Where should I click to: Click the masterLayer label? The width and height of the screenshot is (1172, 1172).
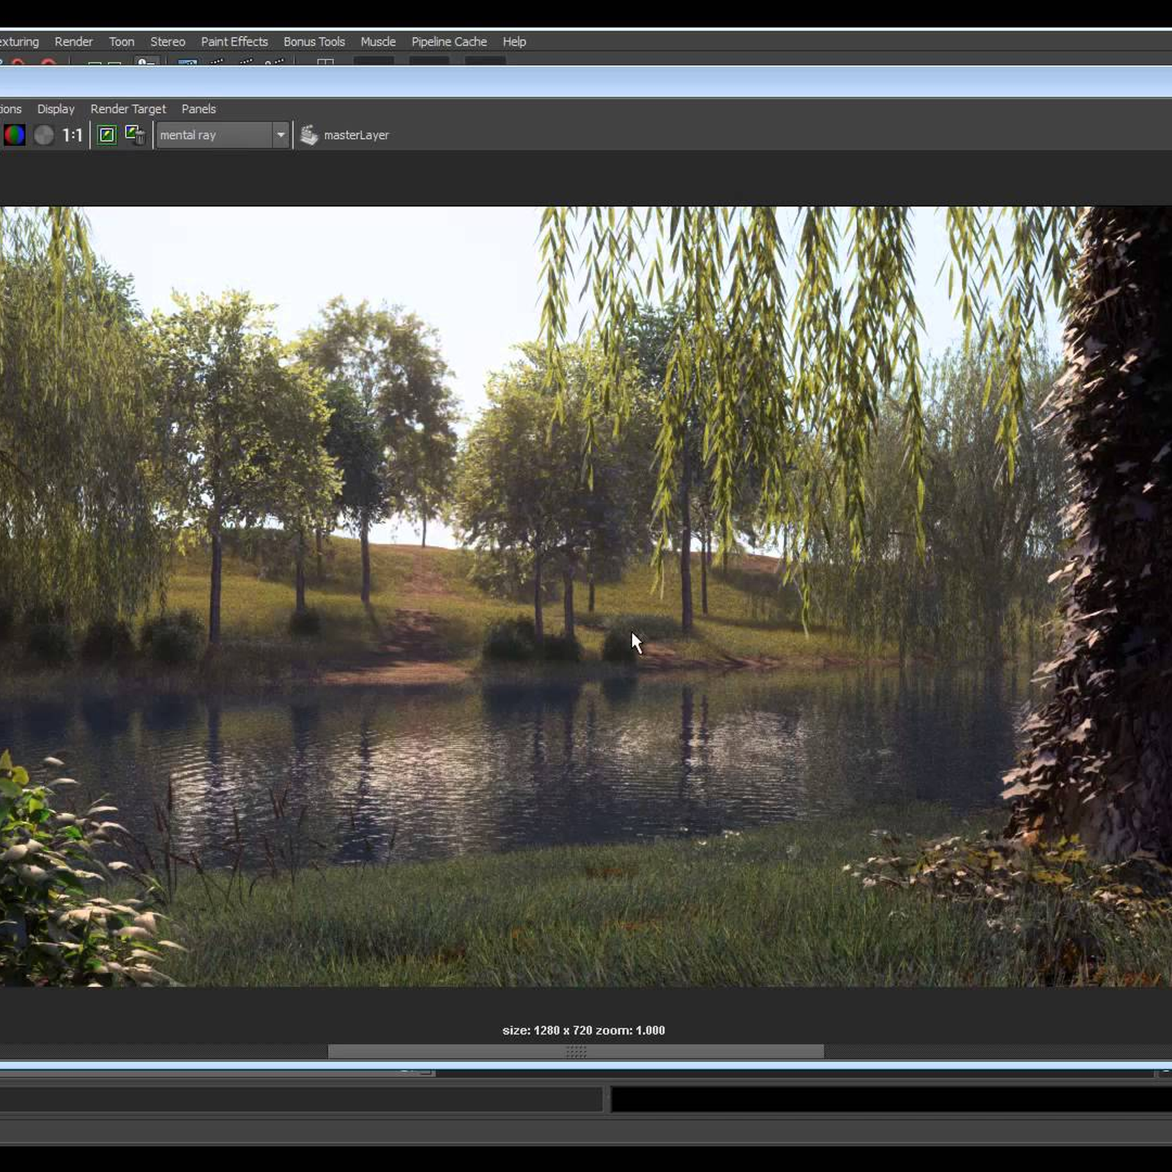click(356, 135)
